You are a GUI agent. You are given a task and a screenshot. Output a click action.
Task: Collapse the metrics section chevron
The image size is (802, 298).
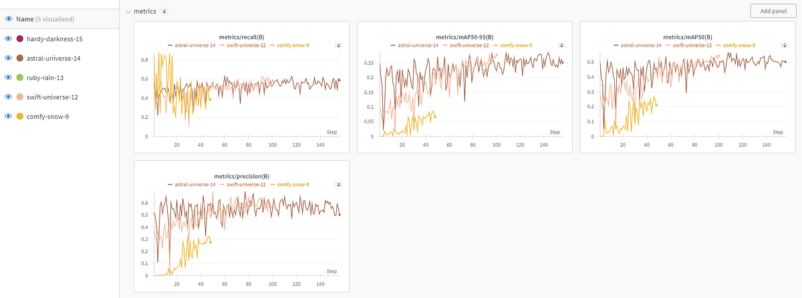[x=129, y=11]
